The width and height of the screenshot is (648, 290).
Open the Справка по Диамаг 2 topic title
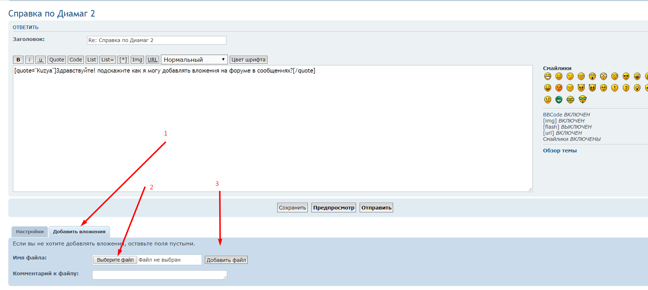click(x=51, y=14)
